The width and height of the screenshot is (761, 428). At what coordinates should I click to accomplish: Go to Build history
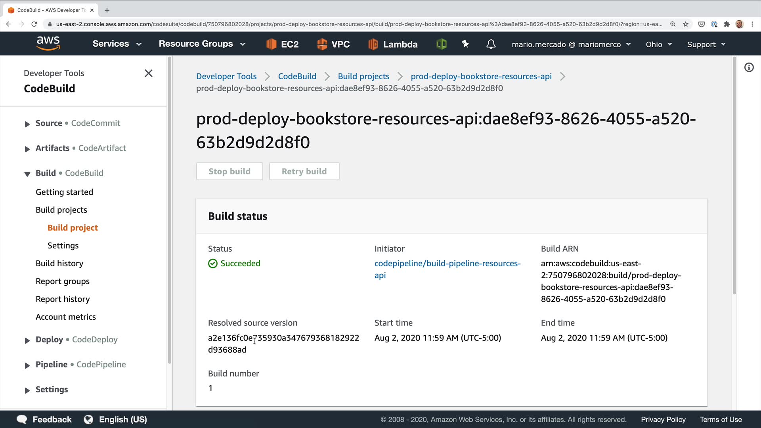pyautogui.click(x=59, y=264)
